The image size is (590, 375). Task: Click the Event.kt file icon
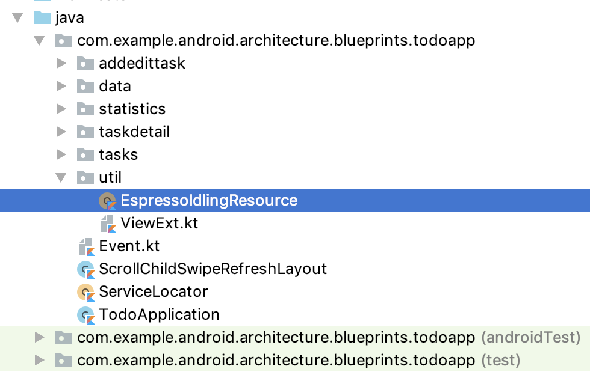point(86,246)
